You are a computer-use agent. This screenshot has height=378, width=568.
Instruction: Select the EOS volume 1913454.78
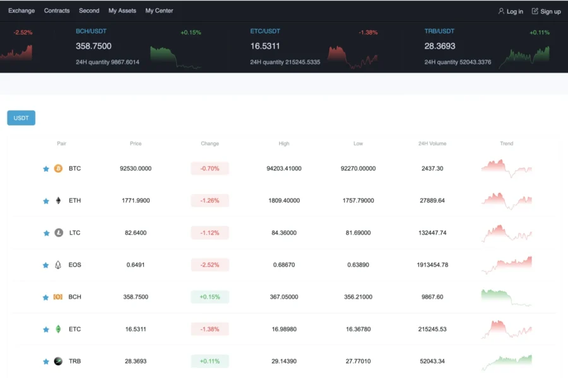(432, 265)
